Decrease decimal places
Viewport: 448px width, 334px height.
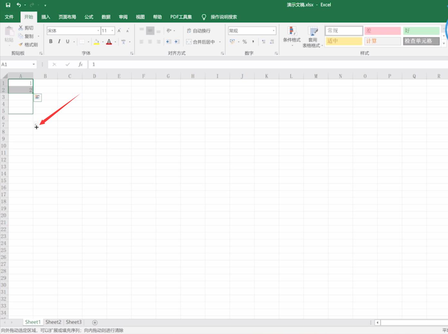click(x=272, y=42)
